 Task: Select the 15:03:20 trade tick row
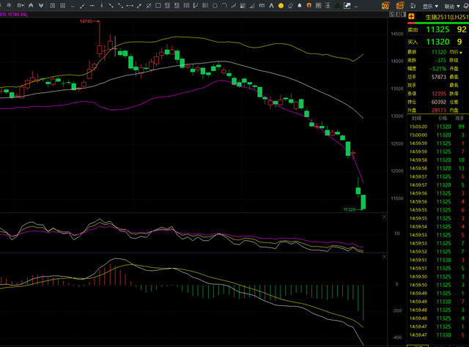(x=438, y=126)
